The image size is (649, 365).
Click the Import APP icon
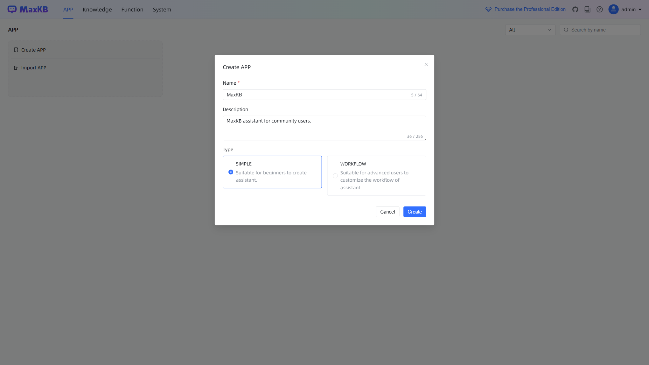(16, 67)
